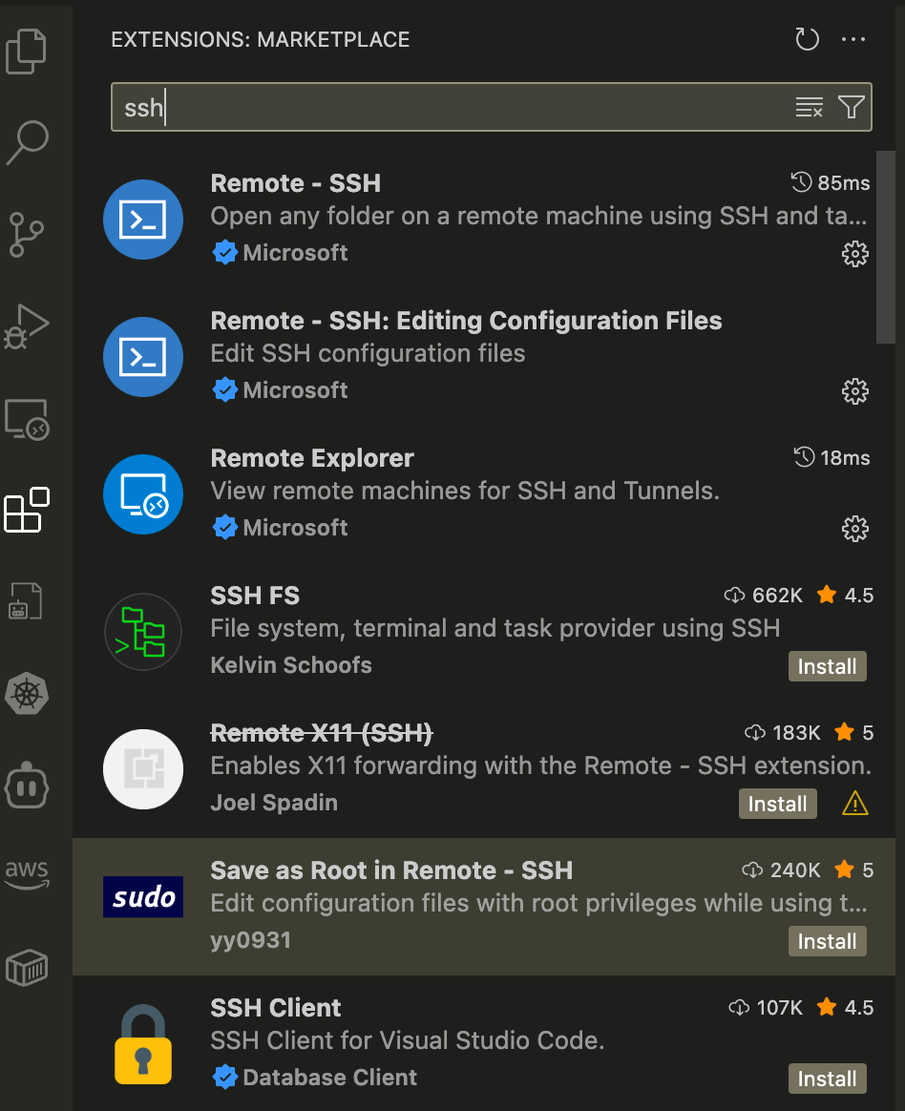Click the Remote X11 extension logo
This screenshot has width=905, height=1111.
point(143,769)
